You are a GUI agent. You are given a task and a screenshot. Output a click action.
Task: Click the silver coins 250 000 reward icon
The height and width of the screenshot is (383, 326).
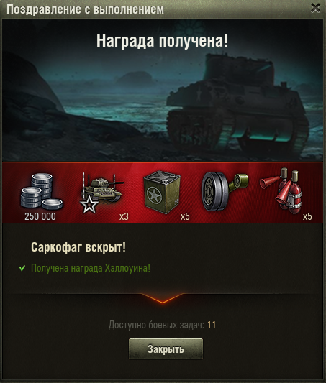42,192
